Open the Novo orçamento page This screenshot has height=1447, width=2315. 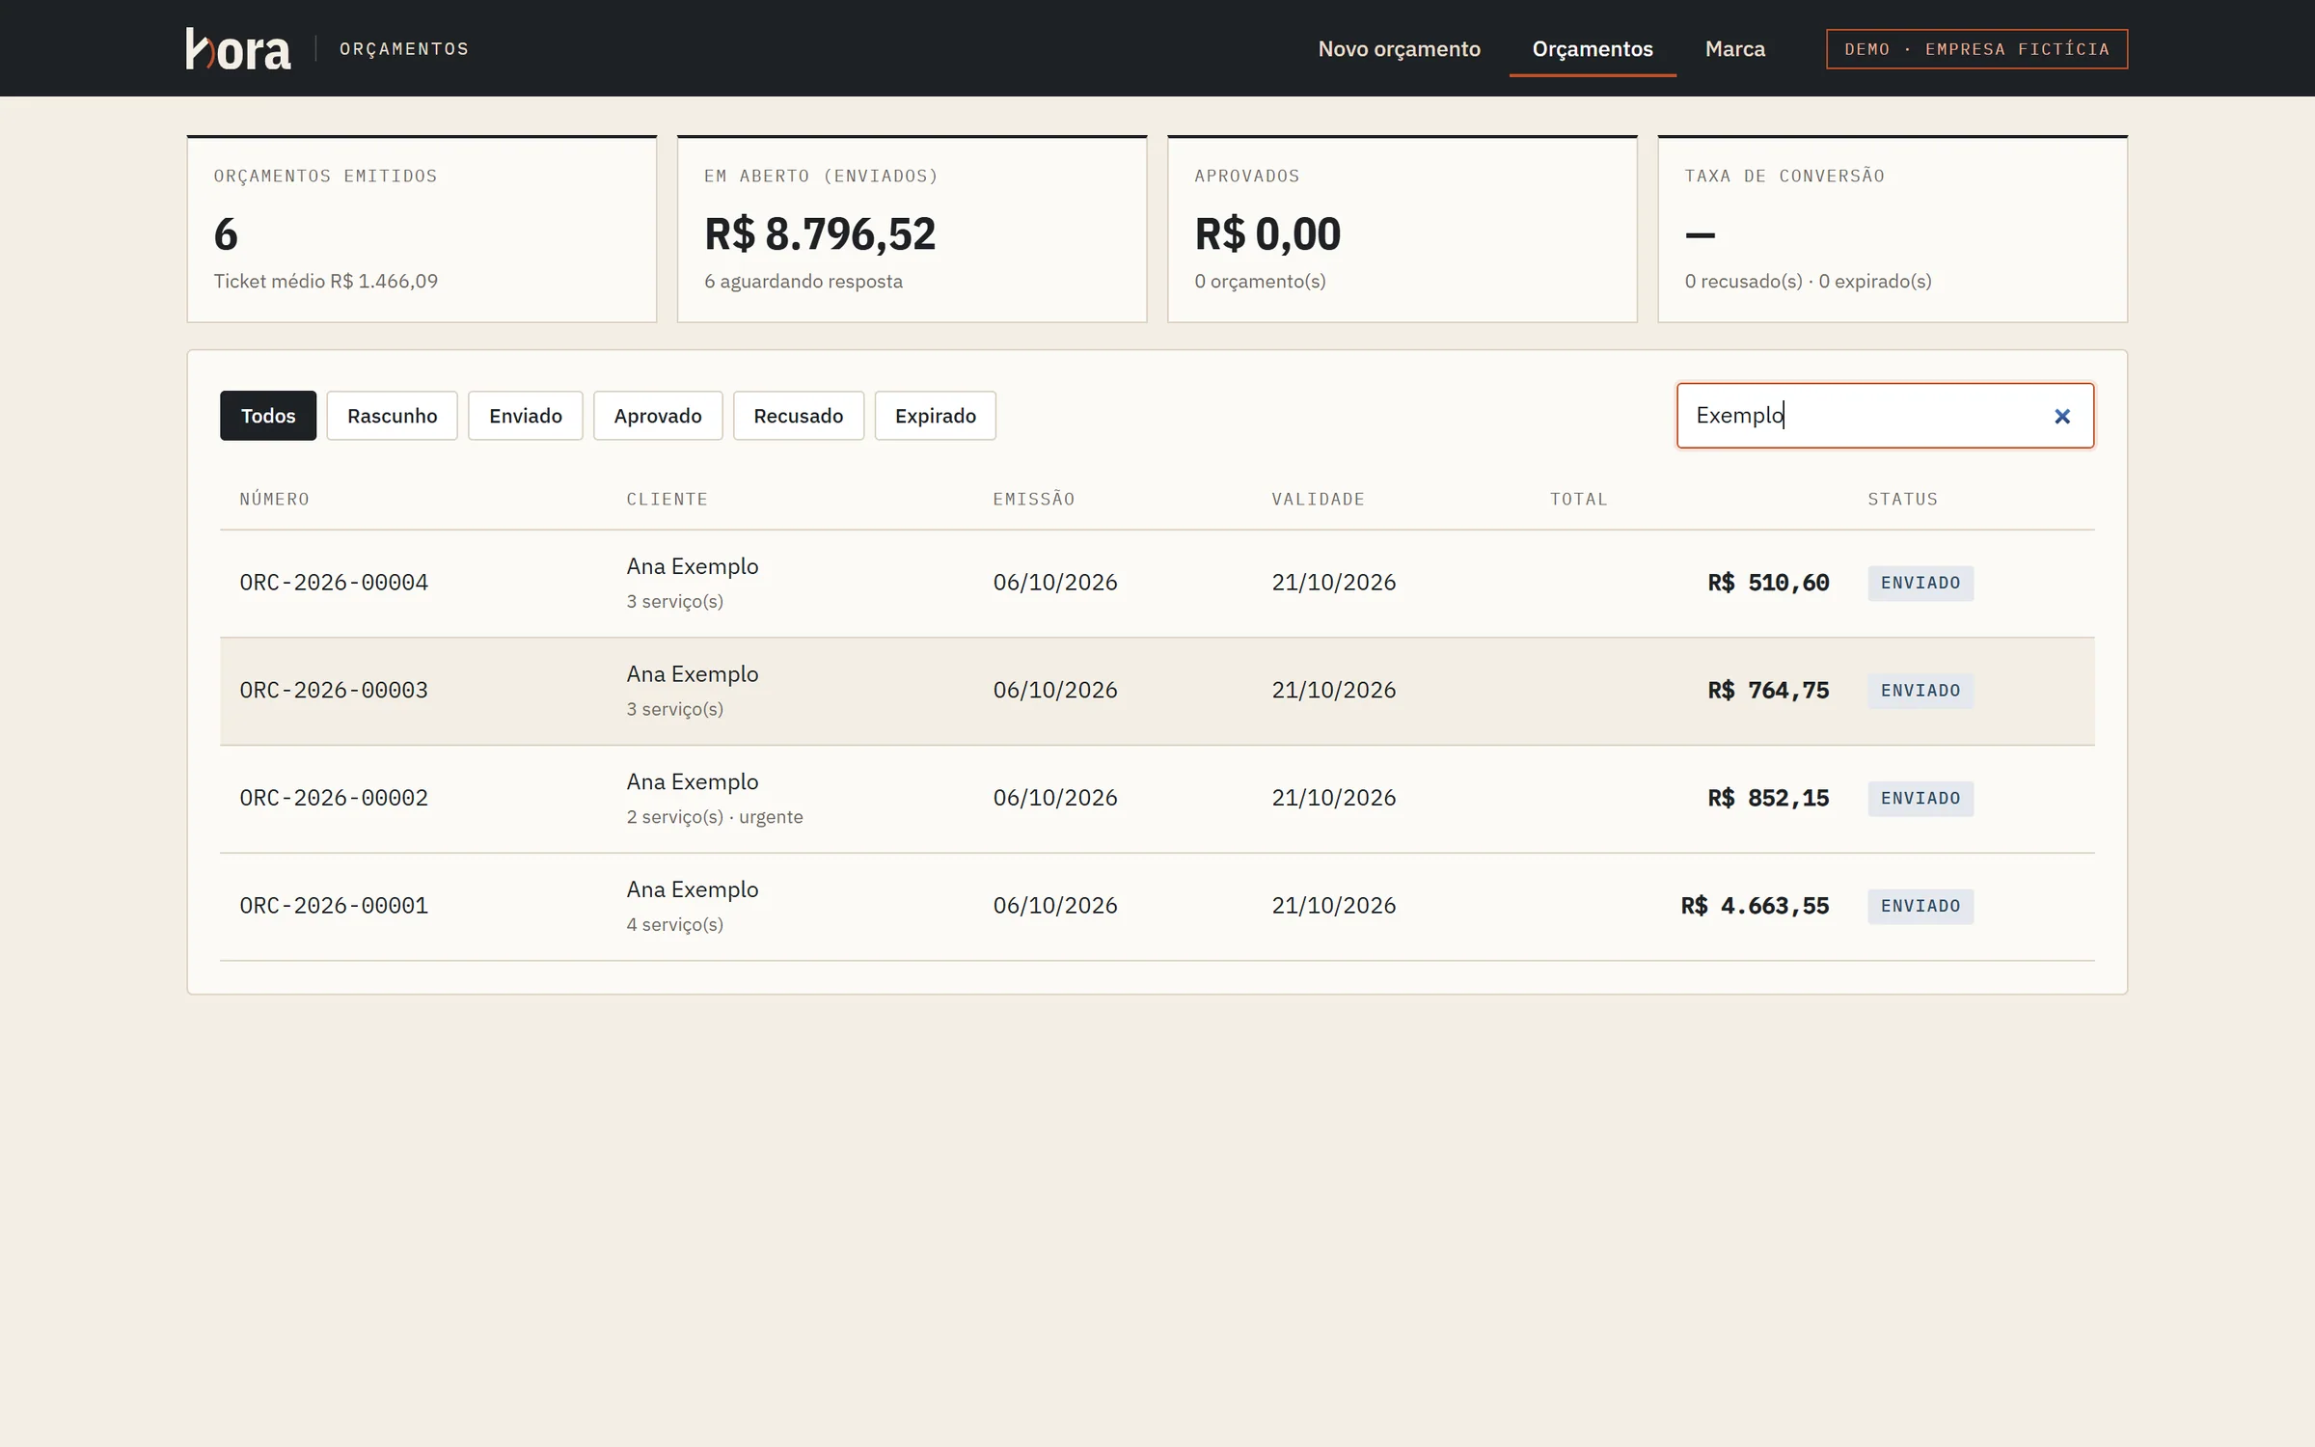(x=1399, y=49)
